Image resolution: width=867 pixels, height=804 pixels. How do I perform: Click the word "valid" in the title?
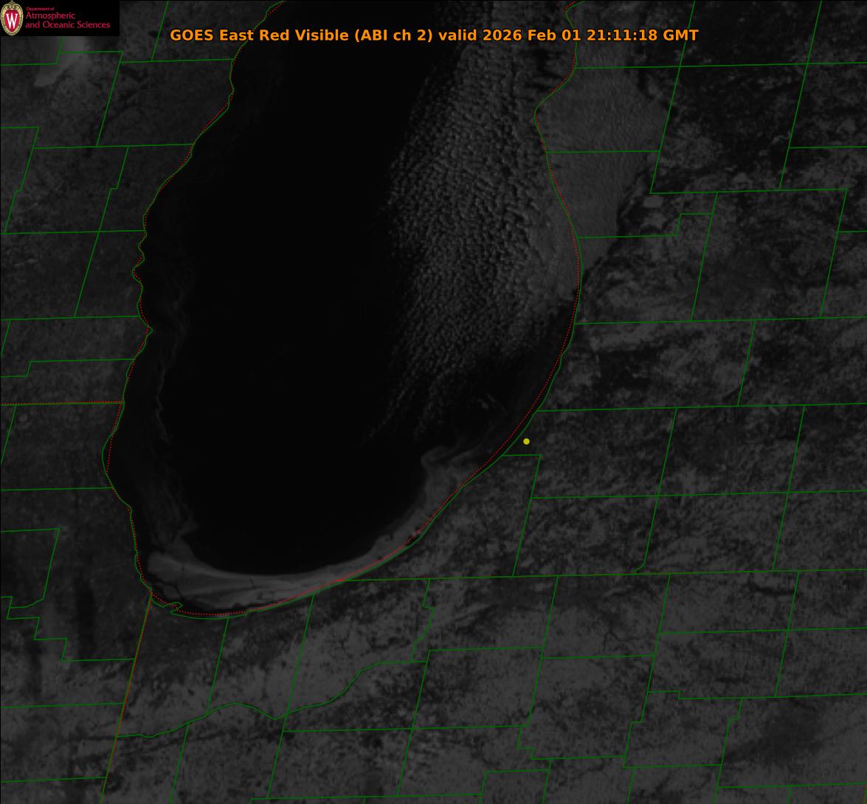pyautogui.click(x=457, y=35)
